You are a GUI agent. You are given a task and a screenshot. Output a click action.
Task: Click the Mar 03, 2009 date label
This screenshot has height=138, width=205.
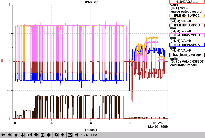tap(158, 127)
